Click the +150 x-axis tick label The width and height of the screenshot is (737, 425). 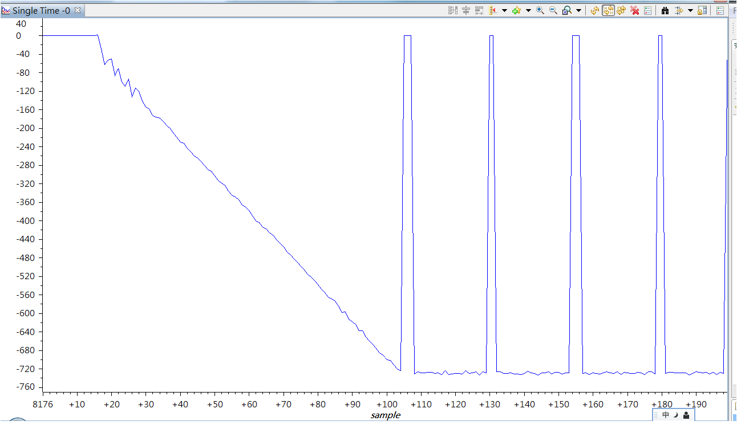558,404
